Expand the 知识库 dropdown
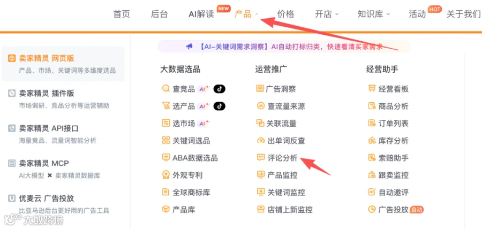The height and width of the screenshot is (229, 482). (x=373, y=14)
